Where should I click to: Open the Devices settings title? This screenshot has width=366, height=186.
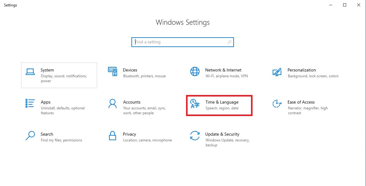tap(130, 70)
